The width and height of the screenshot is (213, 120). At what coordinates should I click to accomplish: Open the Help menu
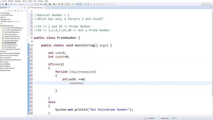click(46, 1)
